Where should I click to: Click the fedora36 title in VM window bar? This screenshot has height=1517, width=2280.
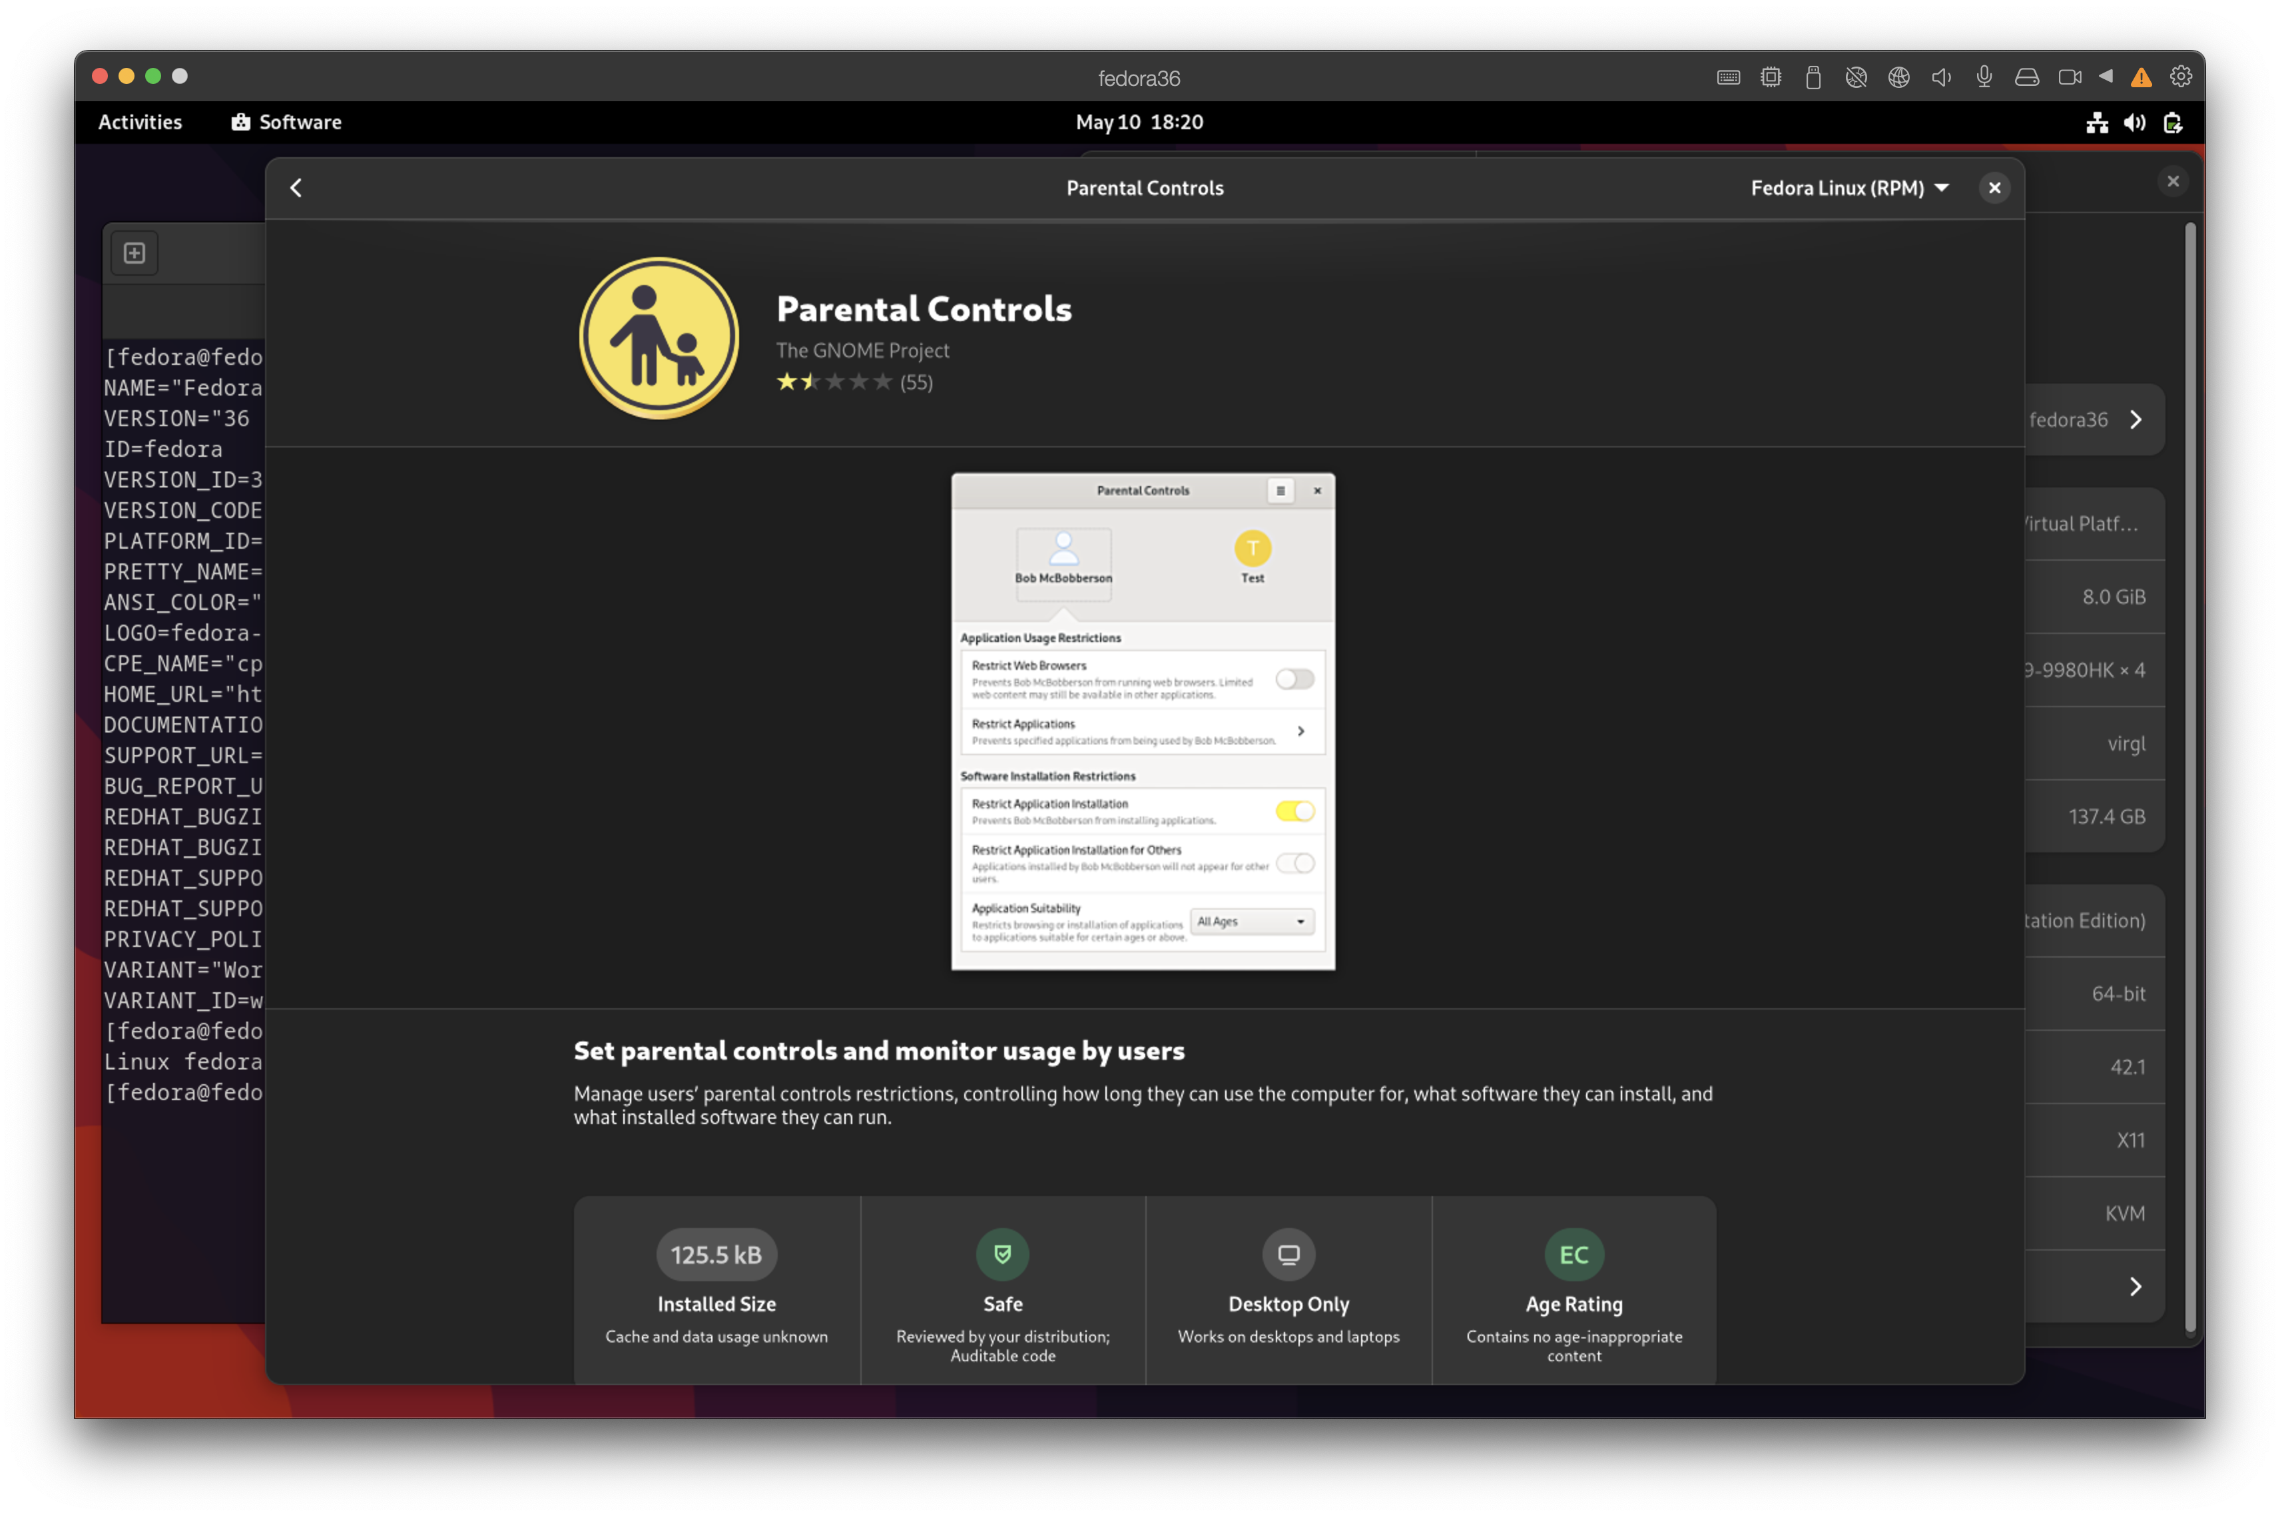(1139, 79)
